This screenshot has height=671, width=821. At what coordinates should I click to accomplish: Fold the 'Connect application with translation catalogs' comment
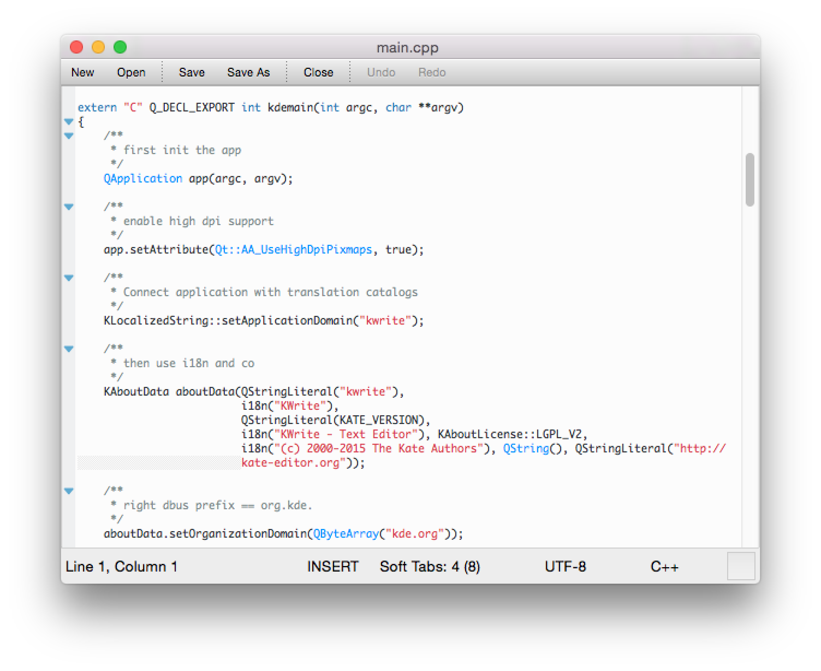tap(69, 278)
